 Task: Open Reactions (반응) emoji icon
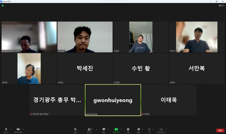click(139, 129)
